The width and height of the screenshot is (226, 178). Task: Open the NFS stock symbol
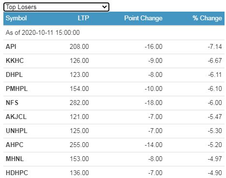[12, 103]
